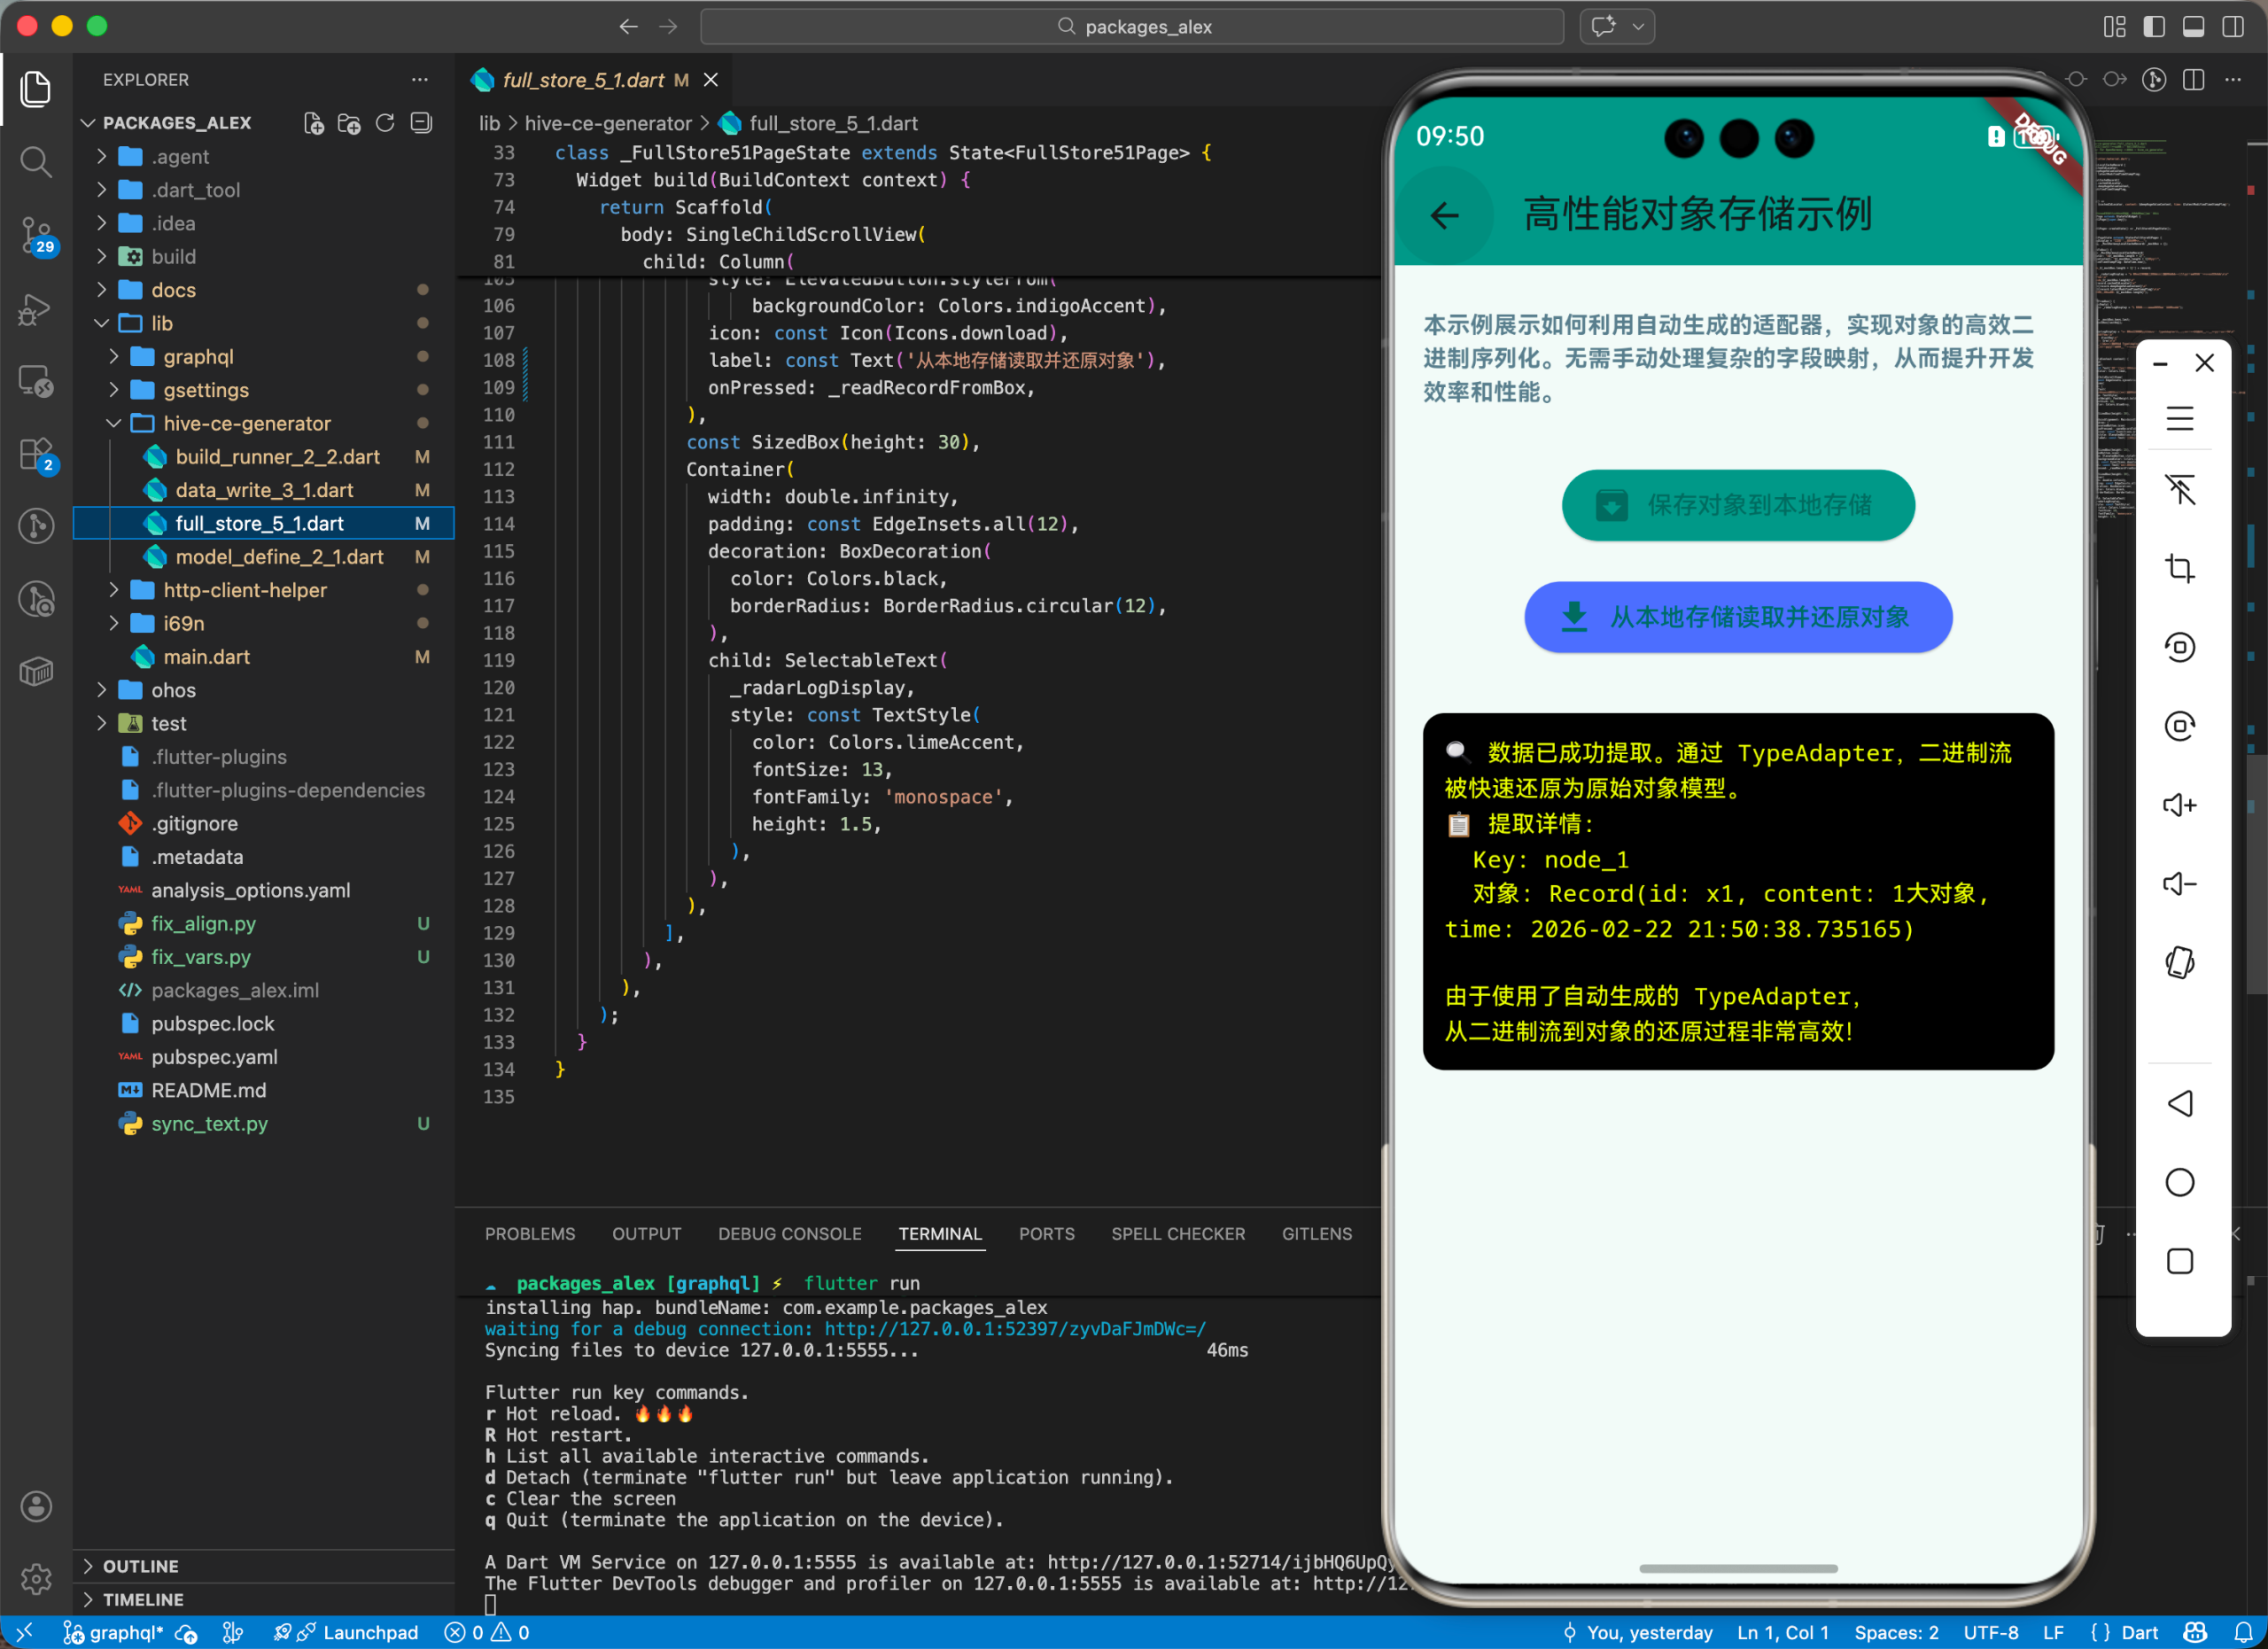
Task: Collapse all folders in explorer
Action: (422, 123)
